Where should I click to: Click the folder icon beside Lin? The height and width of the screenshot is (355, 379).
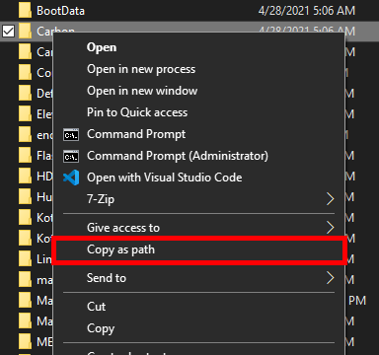click(x=26, y=259)
